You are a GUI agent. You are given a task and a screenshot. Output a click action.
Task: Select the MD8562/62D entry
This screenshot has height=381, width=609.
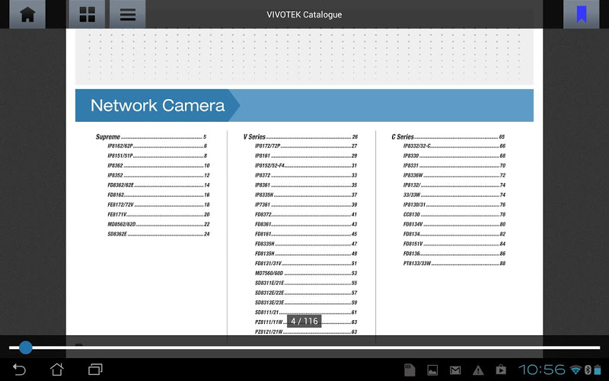158,224
